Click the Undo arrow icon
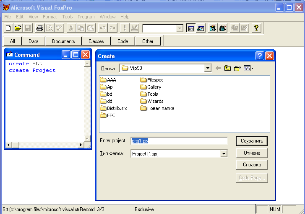 [x=103, y=28]
